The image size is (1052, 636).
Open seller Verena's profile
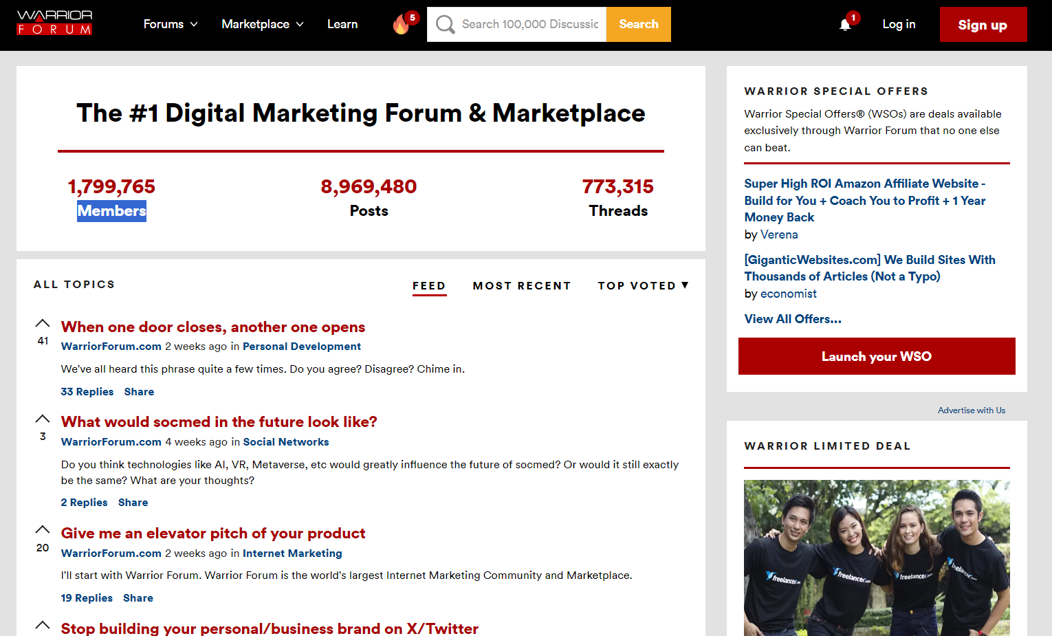point(780,234)
